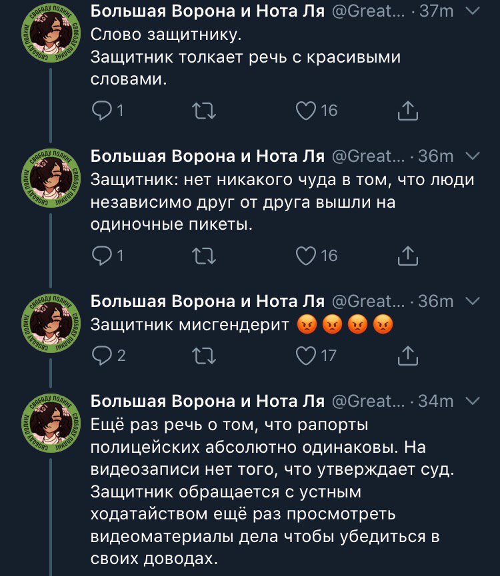Open share options for одиночные пикеты tweet
The height and width of the screenshot is (576, 500).
407,255
